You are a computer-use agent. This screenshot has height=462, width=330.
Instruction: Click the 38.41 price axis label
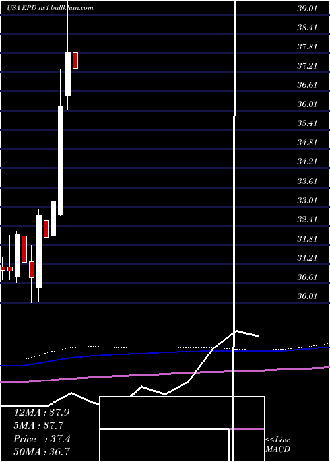point(308,28)
